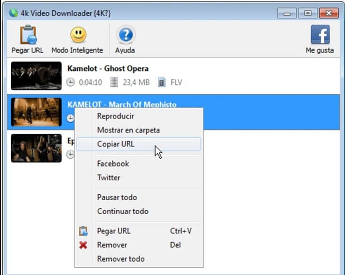Share via Twitter menu entry
345x275 pixels.
click(139, 178)
